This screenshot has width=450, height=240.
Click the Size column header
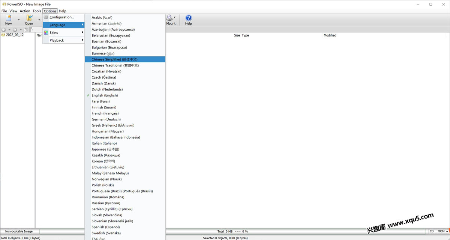point(237,35)
